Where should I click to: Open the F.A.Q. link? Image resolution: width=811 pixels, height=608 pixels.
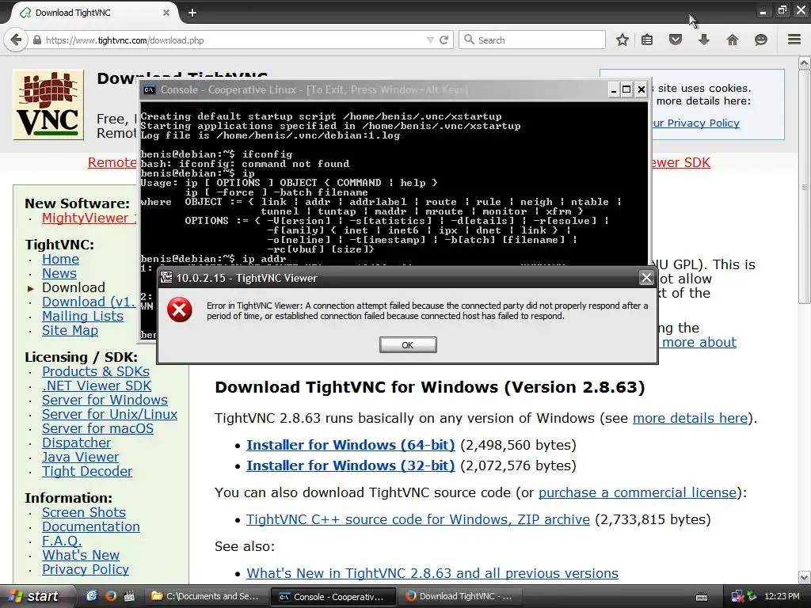tap(62, 541)
